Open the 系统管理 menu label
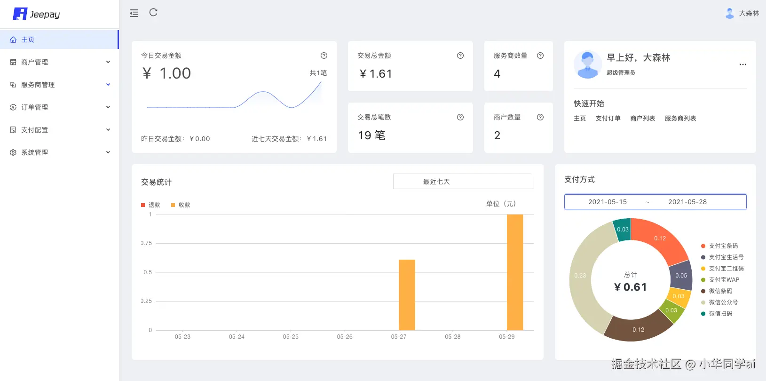Viewport: 766px width, 381px height. pyautogui.click(x=34, y=152)
